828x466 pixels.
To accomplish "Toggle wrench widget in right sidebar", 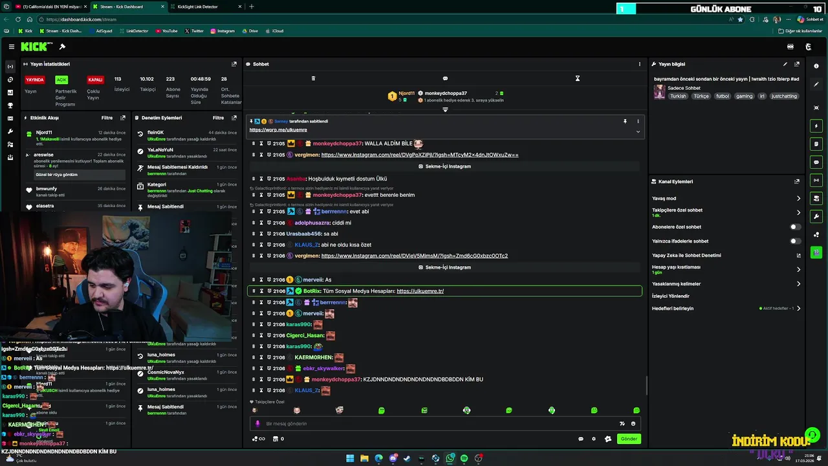I will 816,216.
